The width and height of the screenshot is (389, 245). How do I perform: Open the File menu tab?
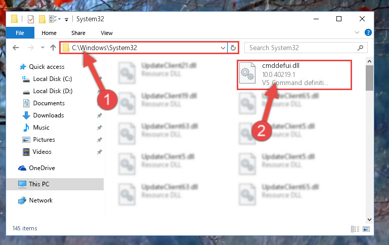[x=20, y=33]
